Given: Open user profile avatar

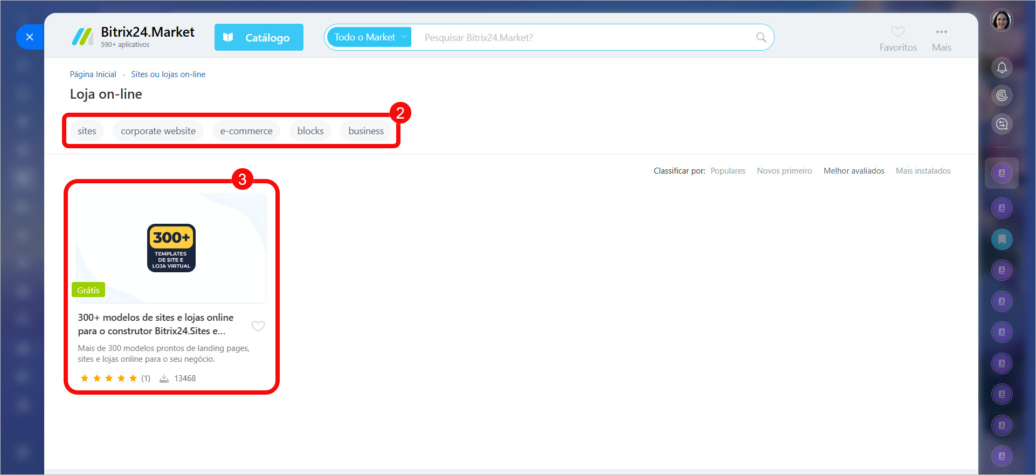Looking at the screenshot, I should point(1002,20).
